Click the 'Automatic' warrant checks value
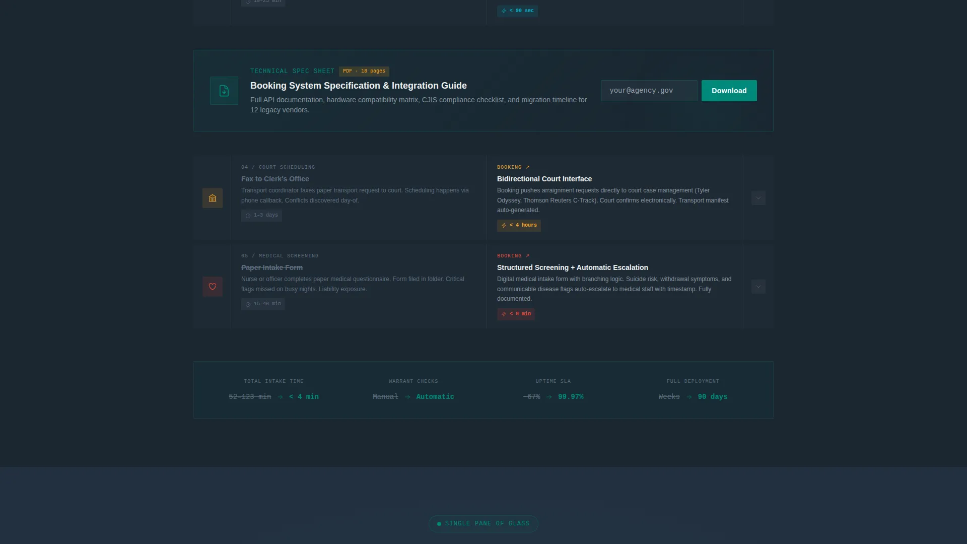Image resolution: width=967 pixels, height=544 pixels. [x=435, y=397]
